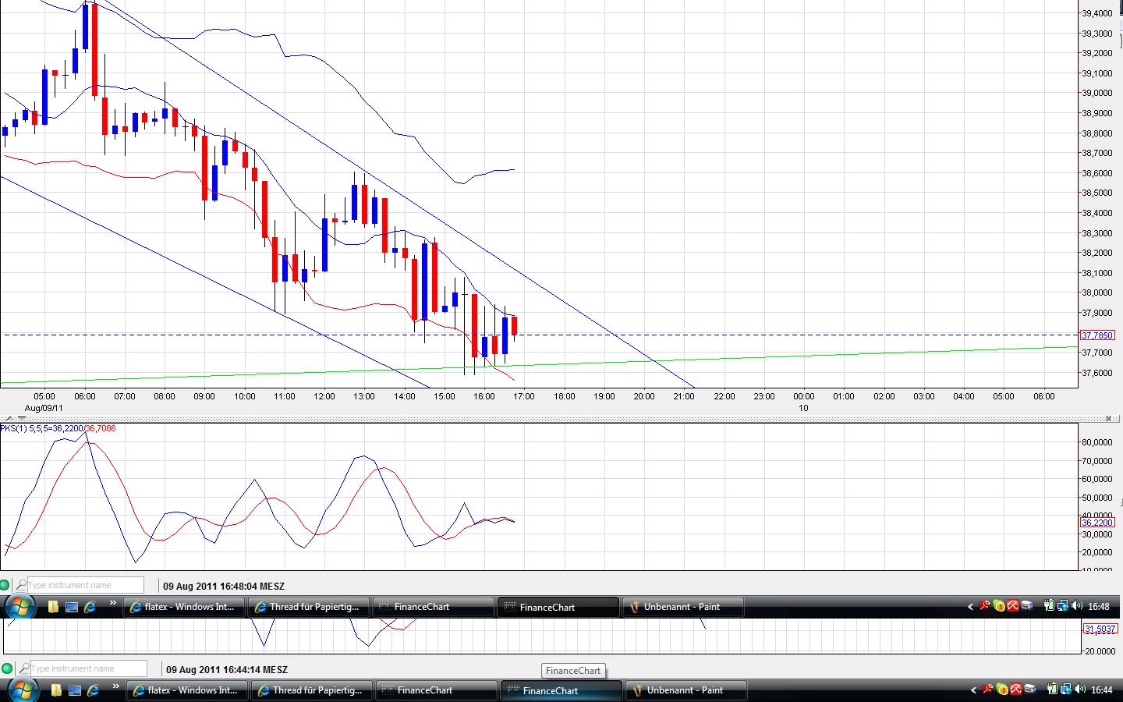
Task: Launch Internet Explorer quick-launch icon, 16:48 taskbar
Action: 90,607
